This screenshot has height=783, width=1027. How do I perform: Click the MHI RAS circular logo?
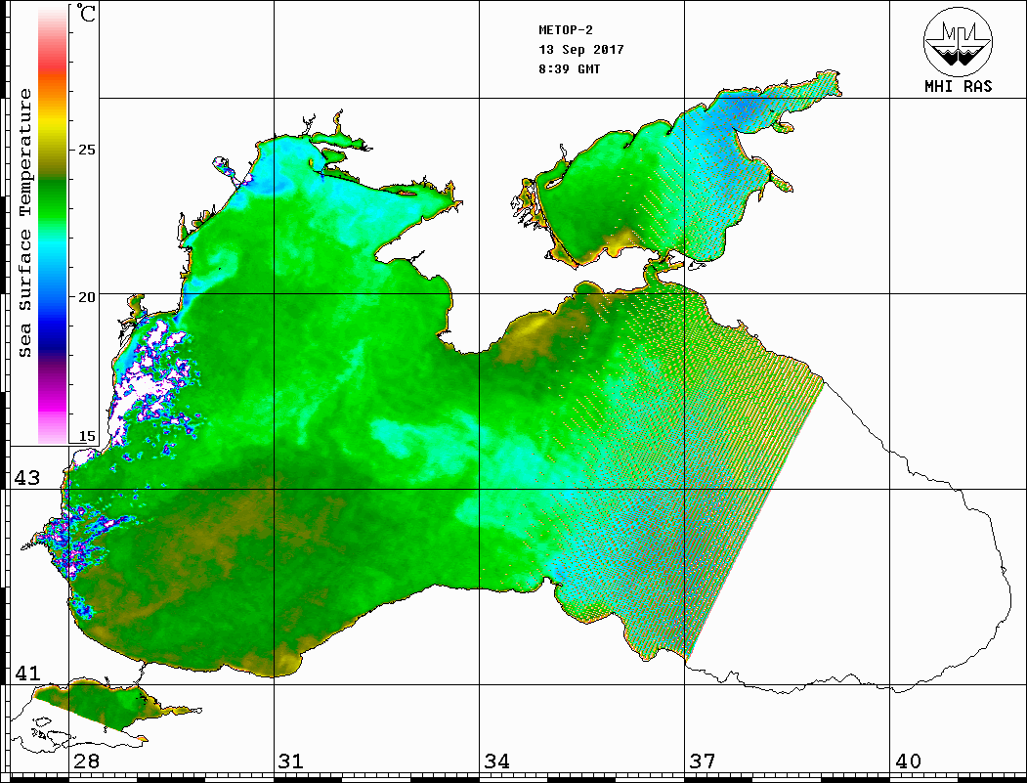pyautogui.click(x=958, y=40)
